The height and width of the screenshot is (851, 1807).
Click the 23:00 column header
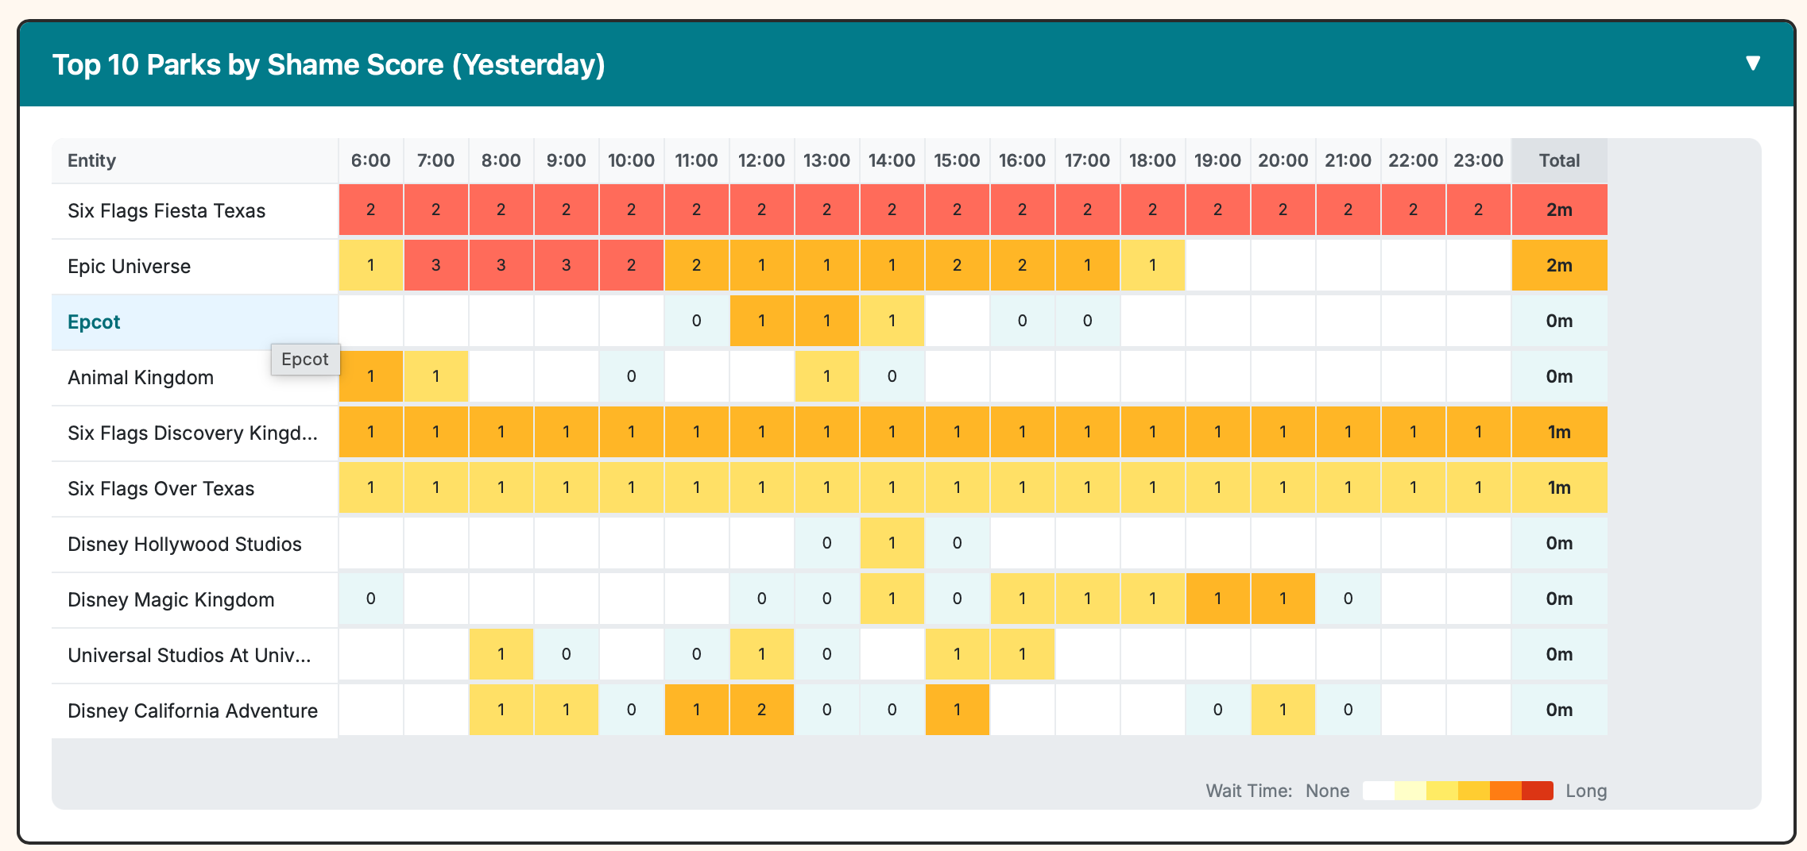1478,160
